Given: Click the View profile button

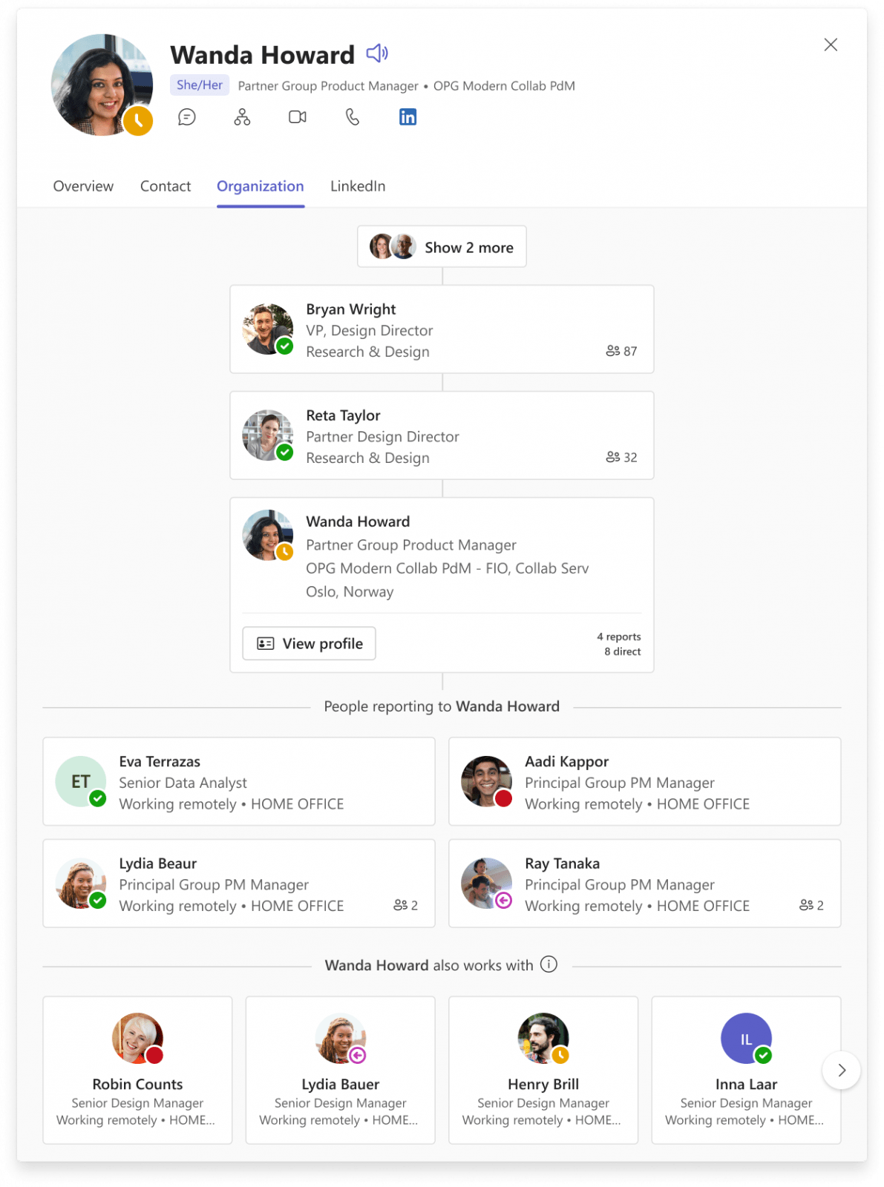Looking at the screenshot, I should click(309, 643).
